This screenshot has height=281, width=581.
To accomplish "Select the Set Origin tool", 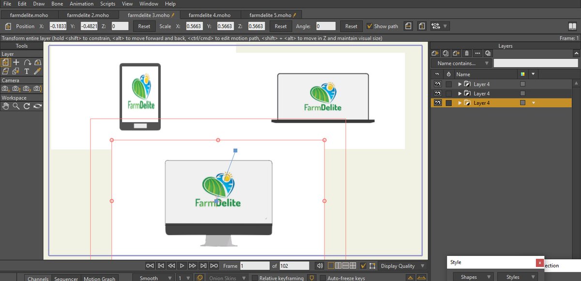I will coord(16,62).
